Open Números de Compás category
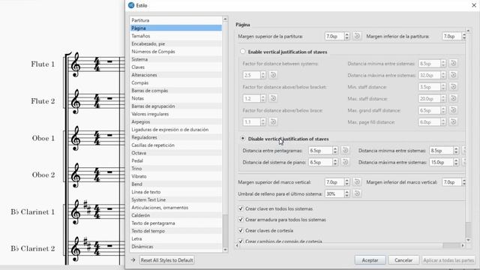The width and height of the screenshot is (480, 270). click(x=176, y=52)
